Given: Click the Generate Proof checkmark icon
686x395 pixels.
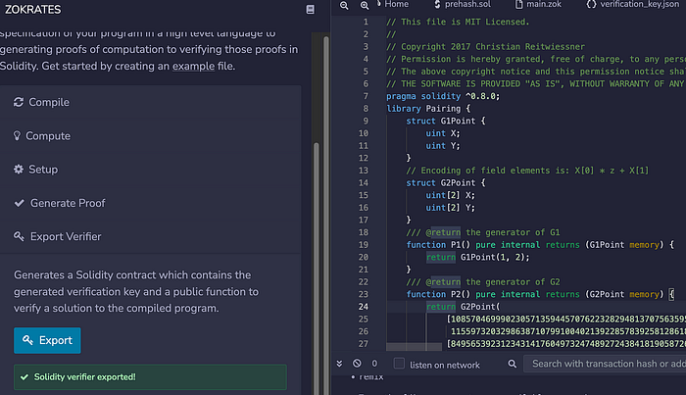Looking at the screenshot, I should (x=20, y=203).
